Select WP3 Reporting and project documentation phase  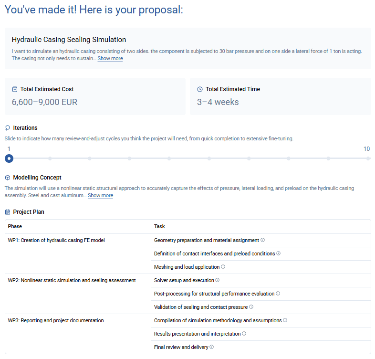coord(56,320)
